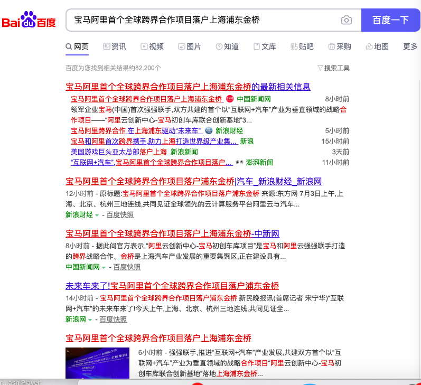Viewport: 421px width, 385px height.
Task: Click the 新浪财经 globe source icon
Action: pos(209,131)
